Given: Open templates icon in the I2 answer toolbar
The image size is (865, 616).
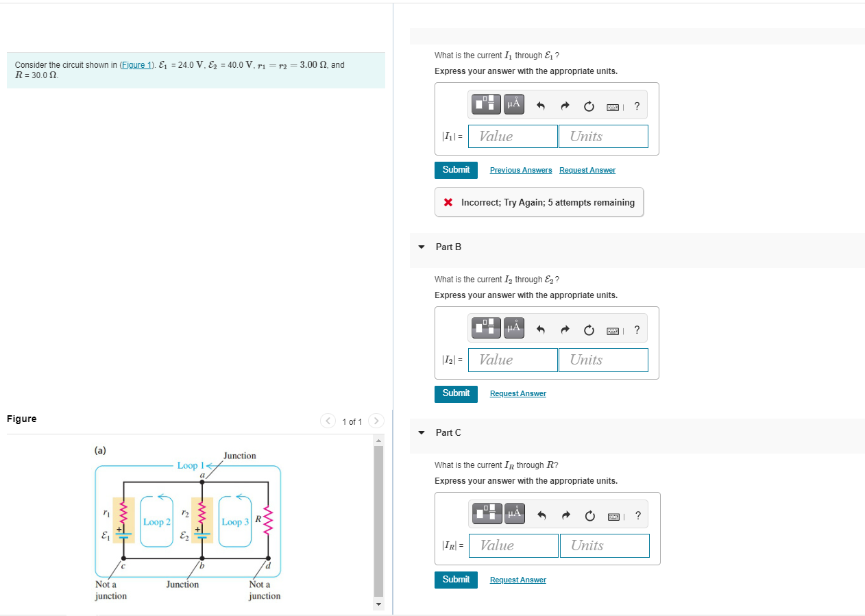Looking at the screenshot, I should [487, 329].
